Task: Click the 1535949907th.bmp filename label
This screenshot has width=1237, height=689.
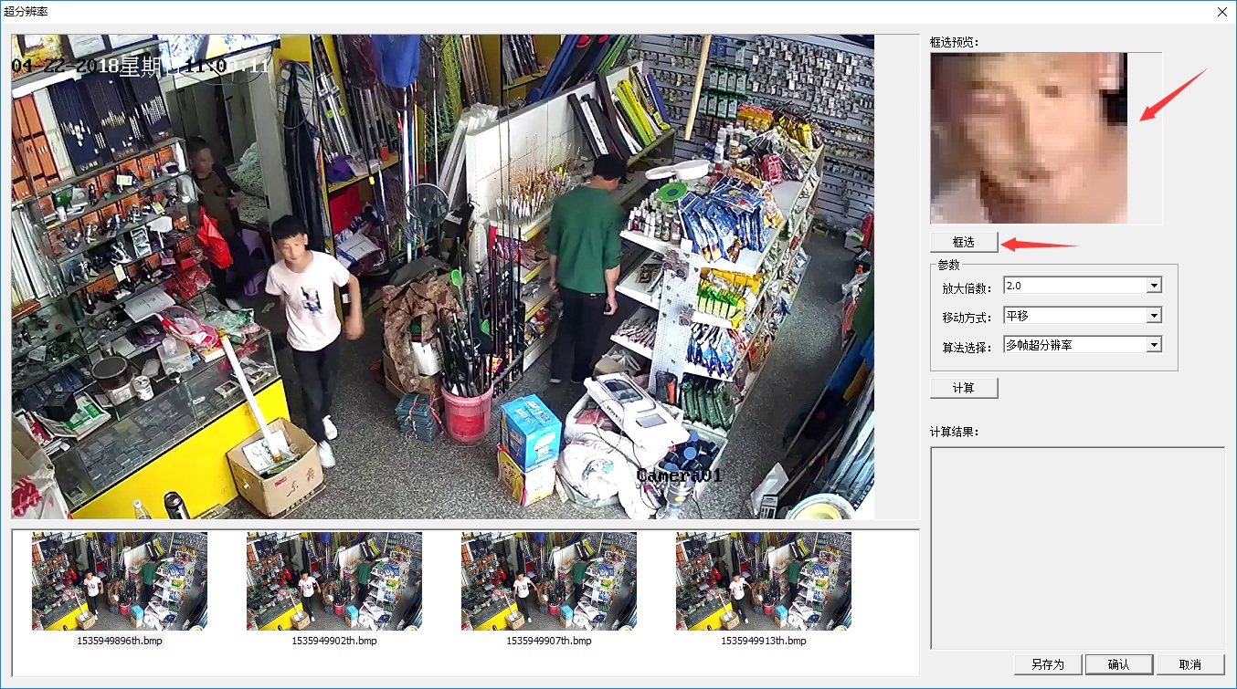Action: tap(549, 641)
